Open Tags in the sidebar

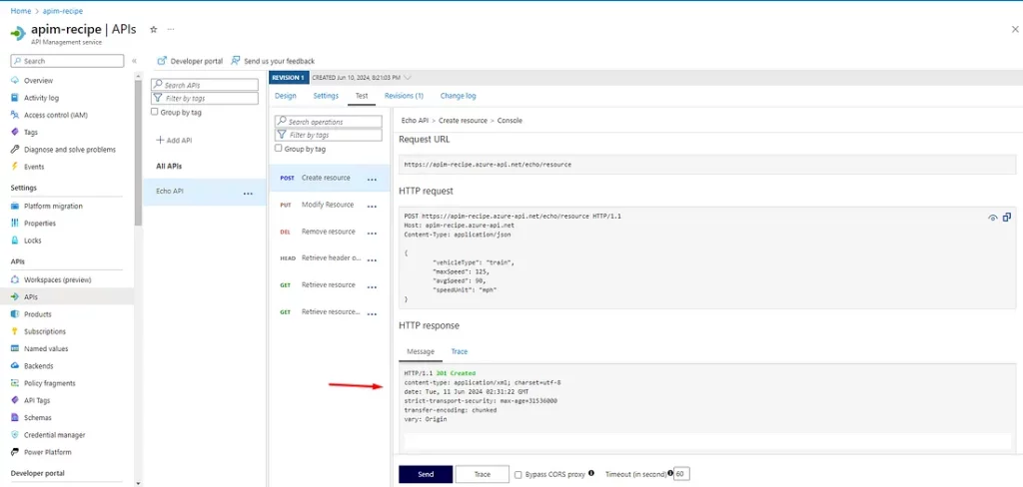(31, 133)
